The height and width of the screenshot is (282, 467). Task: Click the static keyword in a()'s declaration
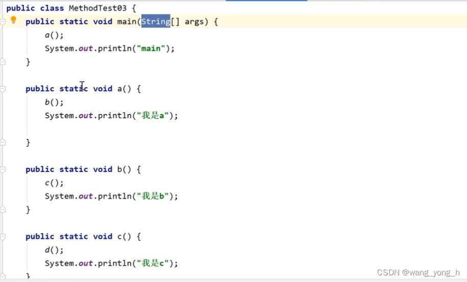pyautogui.click(x=74, y=89)
